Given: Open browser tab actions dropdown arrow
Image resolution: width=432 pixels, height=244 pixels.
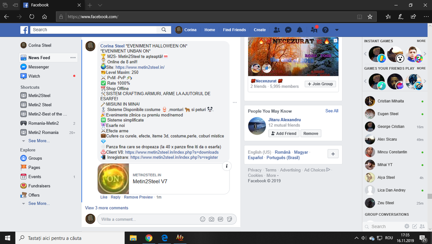Looking at the screenshot, I should 100,5.
